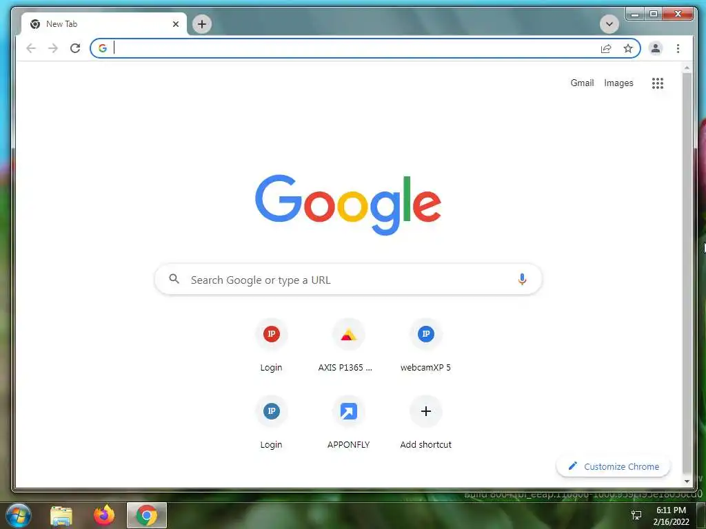Click magnifier icon in search box
This screenshot has width=706, height=529.
174,280
